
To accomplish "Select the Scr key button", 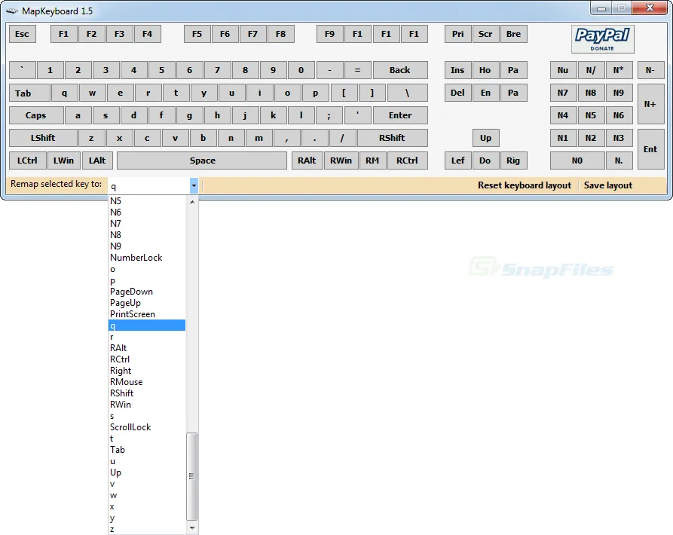I will (485, 34).
